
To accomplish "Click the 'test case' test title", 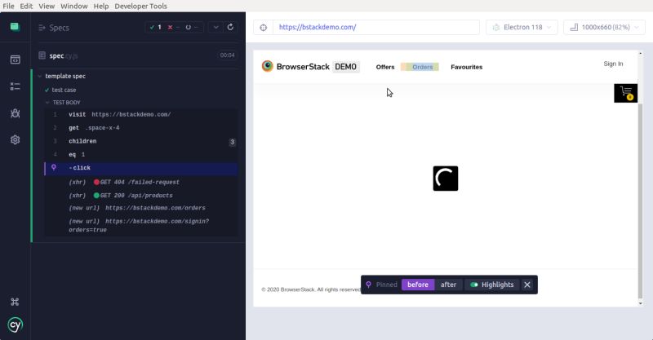I will (64, 90).
